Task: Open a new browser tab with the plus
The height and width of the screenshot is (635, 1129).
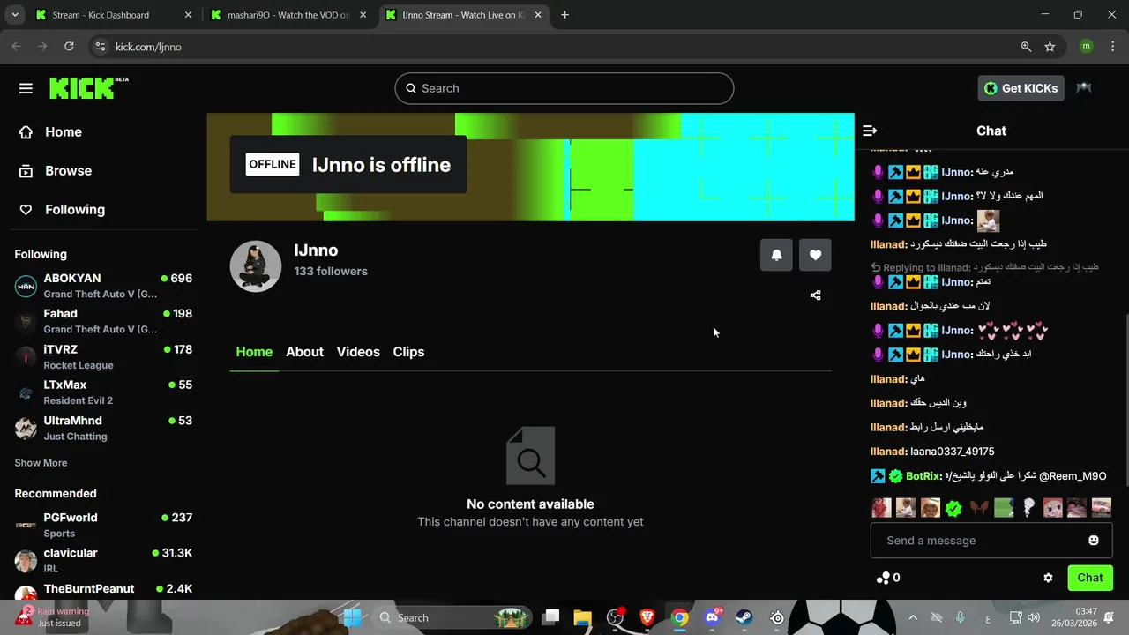Action: [564, 15]
